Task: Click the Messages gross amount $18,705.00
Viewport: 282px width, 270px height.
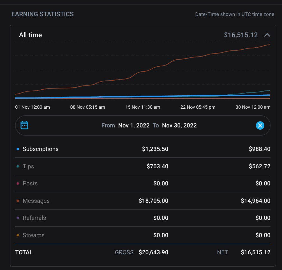Action: coord(153,201)
